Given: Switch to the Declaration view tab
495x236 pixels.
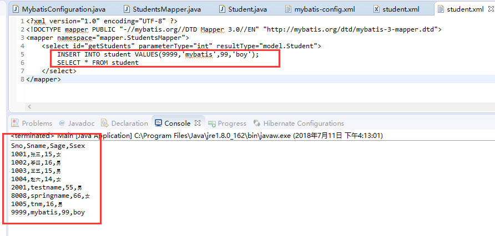Looking at the screenshot, I should pyautogui.click(x=129, y=124).
